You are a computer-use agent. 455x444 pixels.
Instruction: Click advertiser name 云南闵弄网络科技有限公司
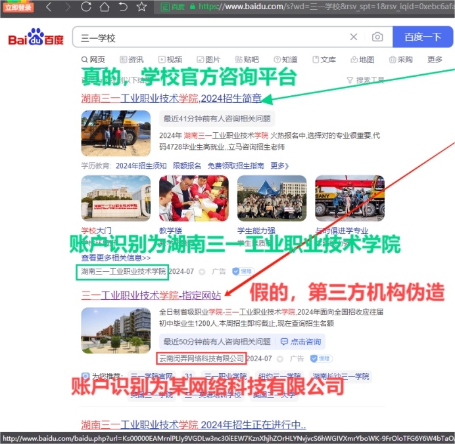point(201,359)
